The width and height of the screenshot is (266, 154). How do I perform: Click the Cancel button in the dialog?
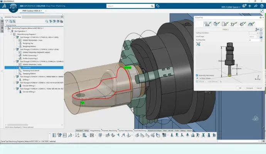[259, 88]
